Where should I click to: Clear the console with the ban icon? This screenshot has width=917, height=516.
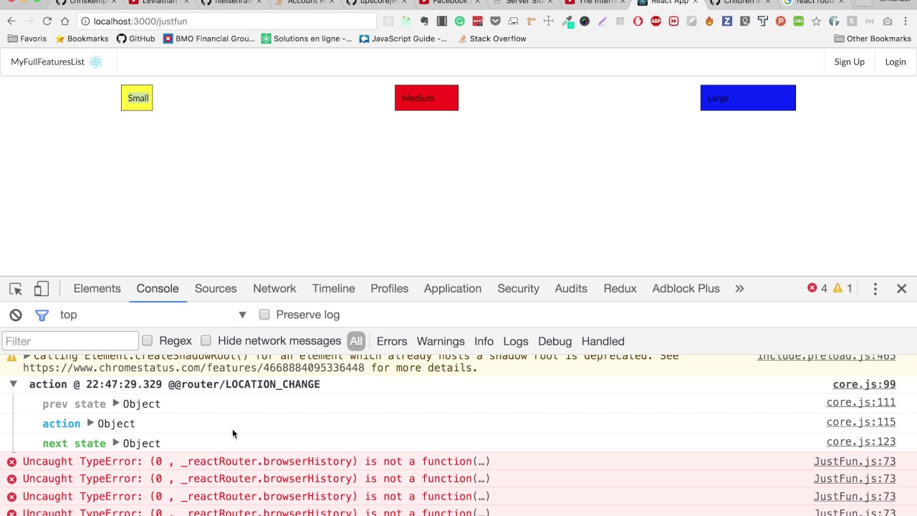(16, 315)
